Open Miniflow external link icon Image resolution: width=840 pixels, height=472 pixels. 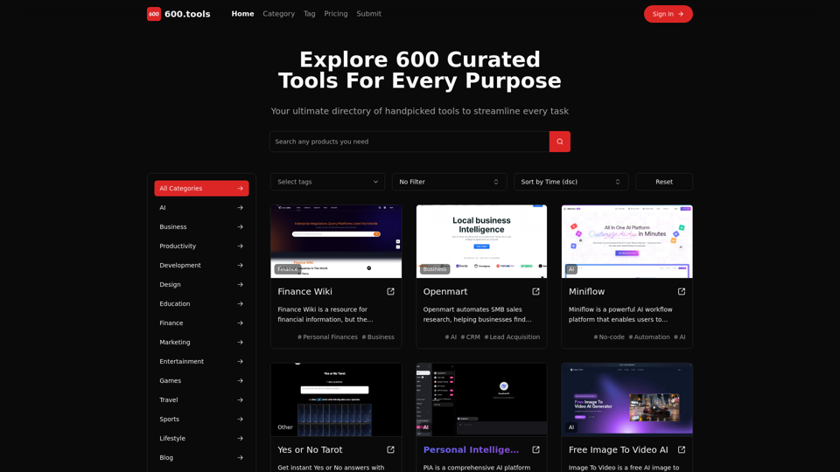(x=682, y=292)
